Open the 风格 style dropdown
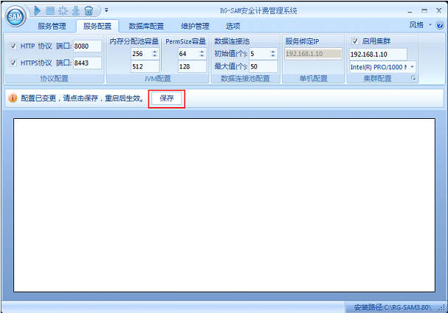 (420, 25)
